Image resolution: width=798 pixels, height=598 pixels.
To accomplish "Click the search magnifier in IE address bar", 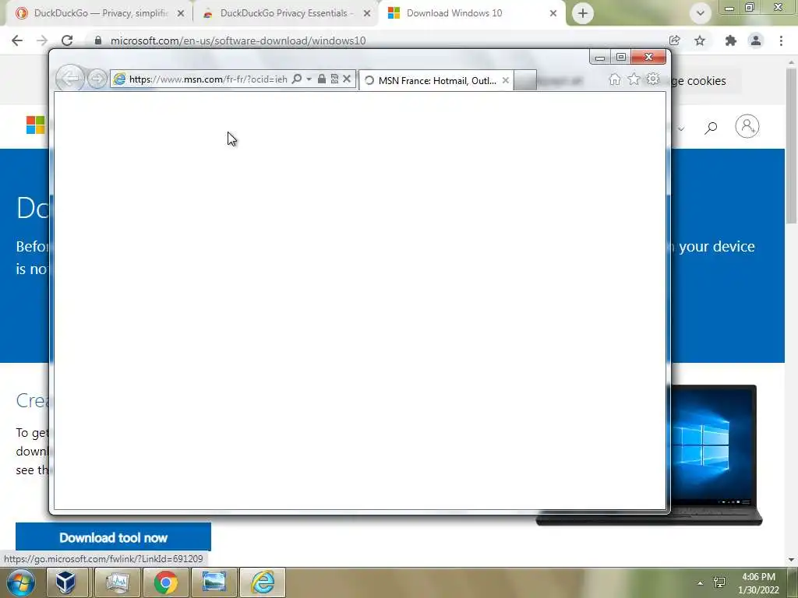I will (x=297, y=79).
